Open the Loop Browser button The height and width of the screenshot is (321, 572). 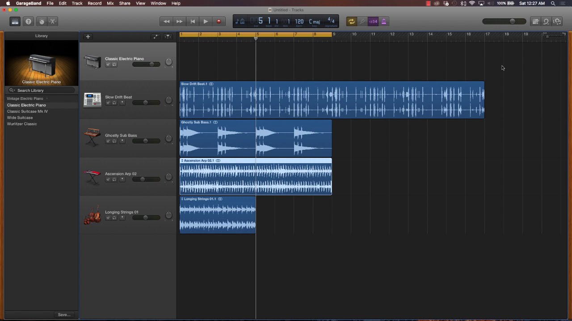click(x=546, y=21)
